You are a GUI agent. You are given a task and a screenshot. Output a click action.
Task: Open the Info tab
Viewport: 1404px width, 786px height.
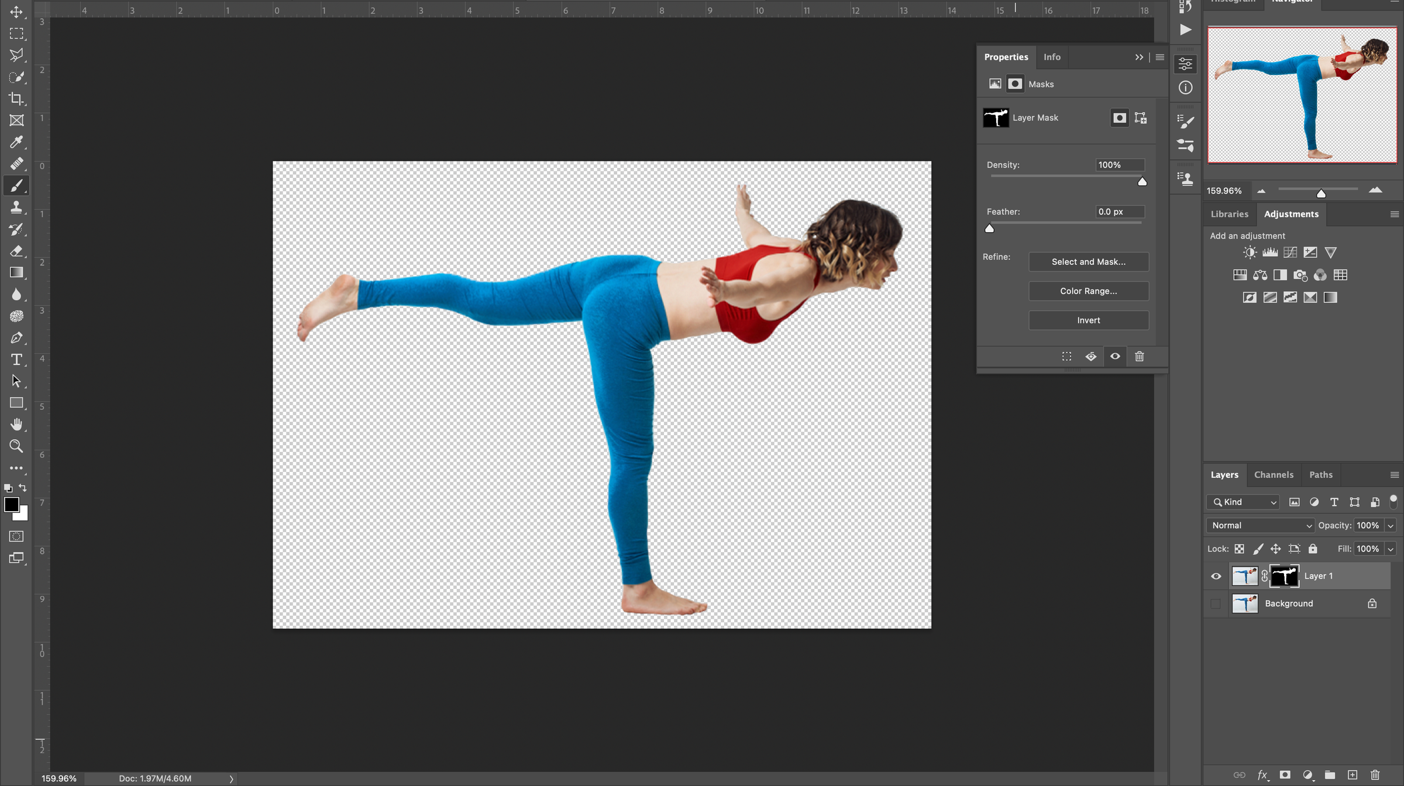1052,57
